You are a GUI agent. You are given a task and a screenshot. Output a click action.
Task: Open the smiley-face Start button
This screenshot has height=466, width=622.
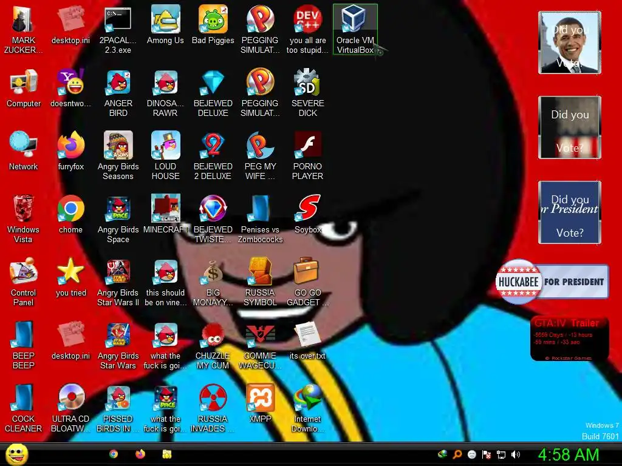[16, 454]
